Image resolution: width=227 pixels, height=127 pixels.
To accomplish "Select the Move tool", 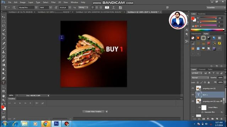I will (4, 17).
